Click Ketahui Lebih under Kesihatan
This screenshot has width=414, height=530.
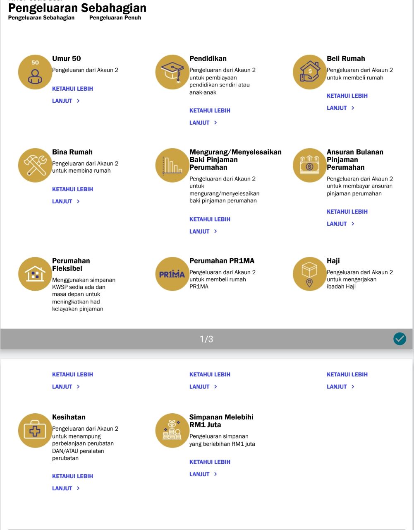[73, 476]
